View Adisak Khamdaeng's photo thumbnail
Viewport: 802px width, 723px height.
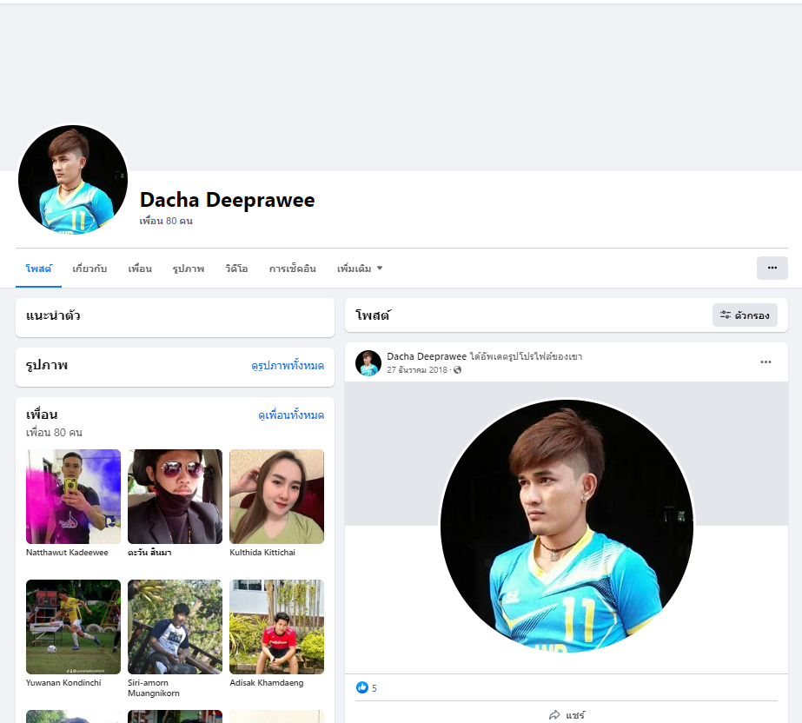point(276,627)
